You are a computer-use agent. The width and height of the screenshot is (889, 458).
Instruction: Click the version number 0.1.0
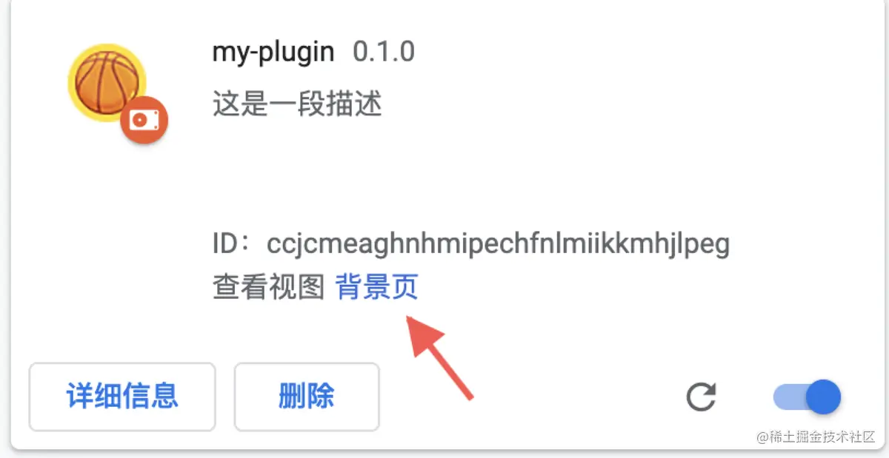[x=384, y=53]
